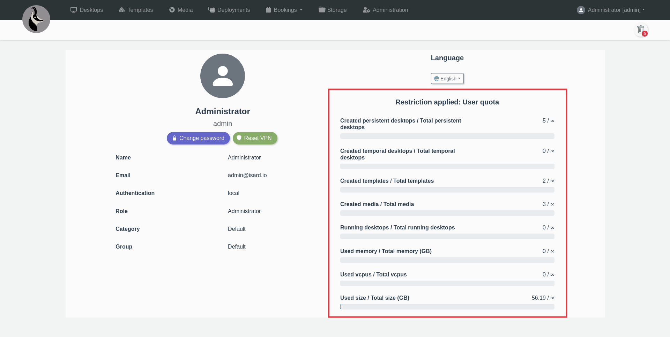Navigate to the Administration menu item
Screen dimensions: 670x337
click(390, 10)
